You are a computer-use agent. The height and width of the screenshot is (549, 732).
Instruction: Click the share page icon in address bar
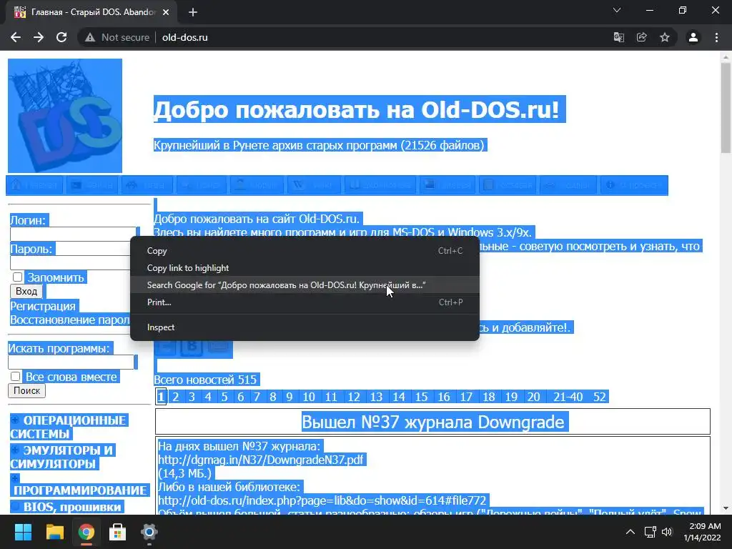(641, 37)
